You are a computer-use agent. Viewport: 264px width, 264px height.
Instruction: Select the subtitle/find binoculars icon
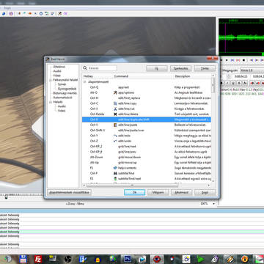click(x=115, y=173)
